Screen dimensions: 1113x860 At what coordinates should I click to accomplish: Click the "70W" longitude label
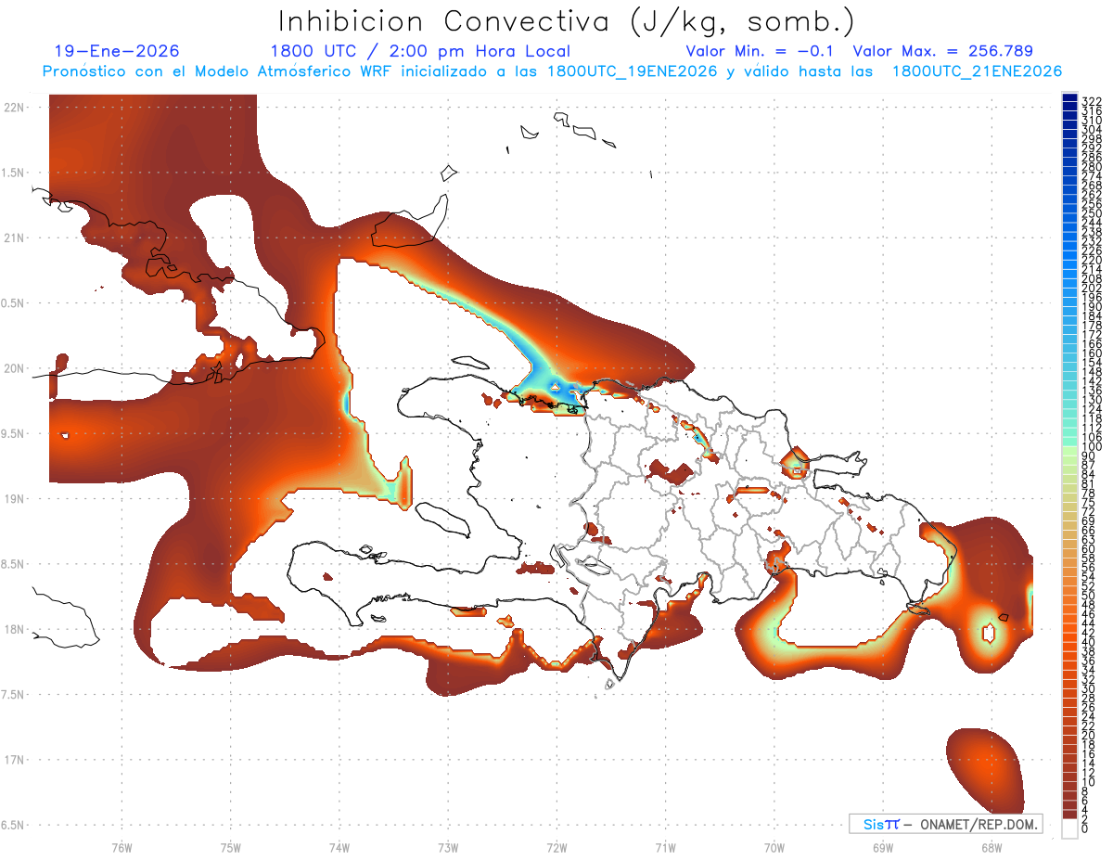click(774, 848)
